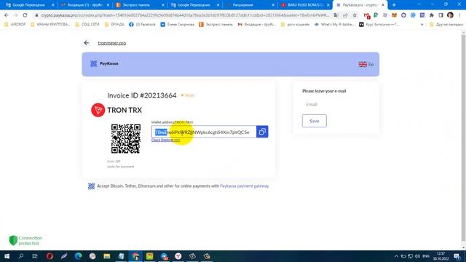Select the wallet address text field

204,132
